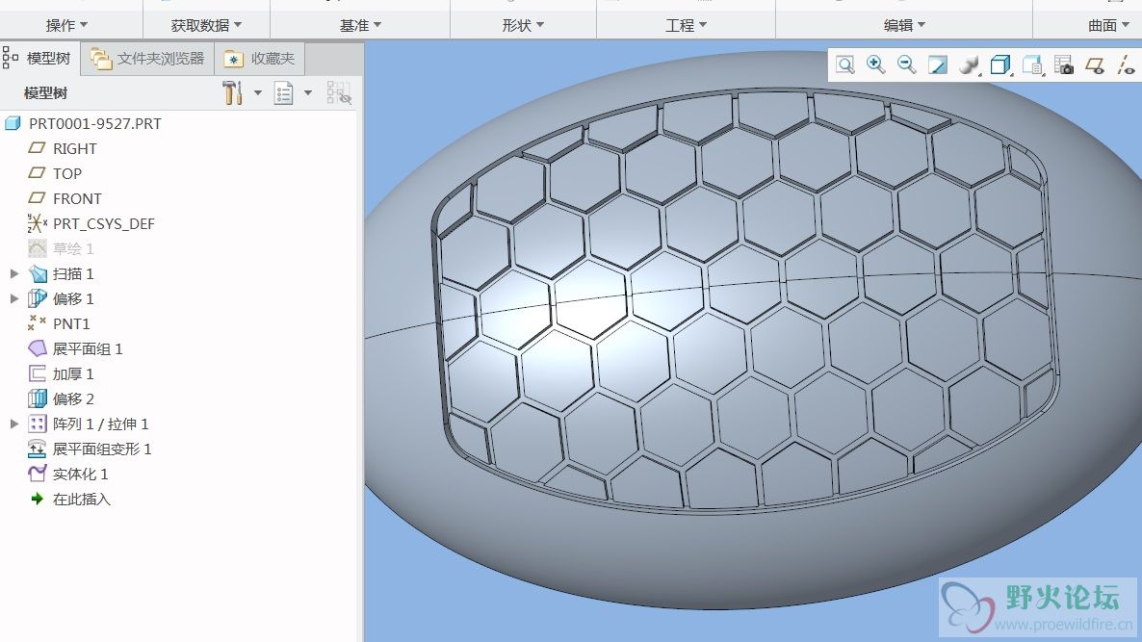Open the 工程 group dropdown
The height and width of the screenshot is (642, 1142).
[x=687, y=25]
